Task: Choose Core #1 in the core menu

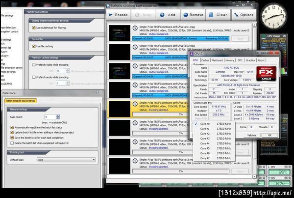Action: [x=214, y=129]
